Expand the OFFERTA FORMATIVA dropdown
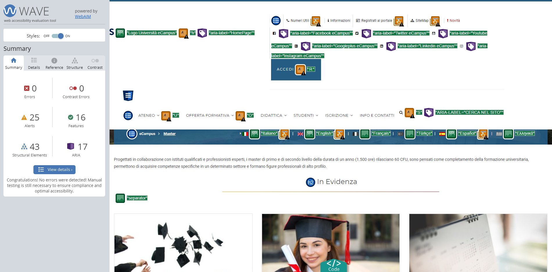The width and height of the screenshot is (552, 272). coord(210,116)
